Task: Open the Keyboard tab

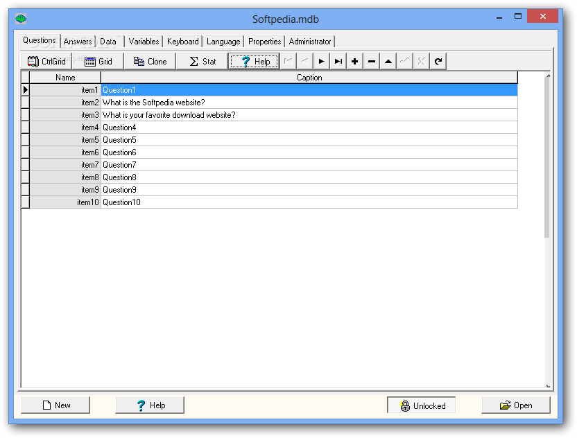Action: tap(183, 42)
